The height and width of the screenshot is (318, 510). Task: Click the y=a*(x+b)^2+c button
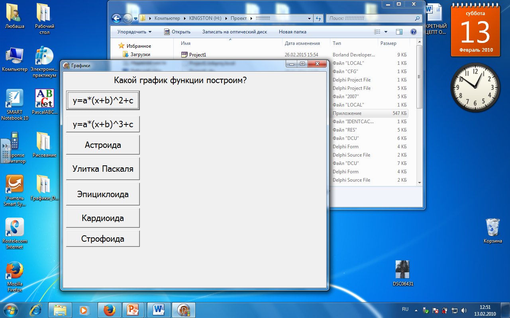pyautogui.click(x=103, y=101)
